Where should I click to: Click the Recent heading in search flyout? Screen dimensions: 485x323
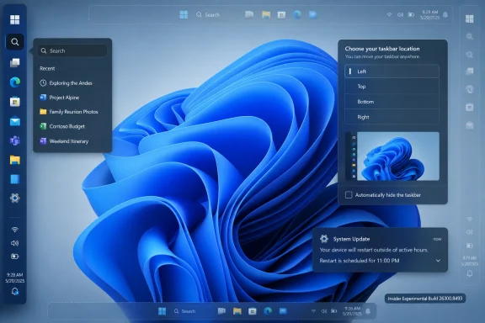click(x=47, y=68)
